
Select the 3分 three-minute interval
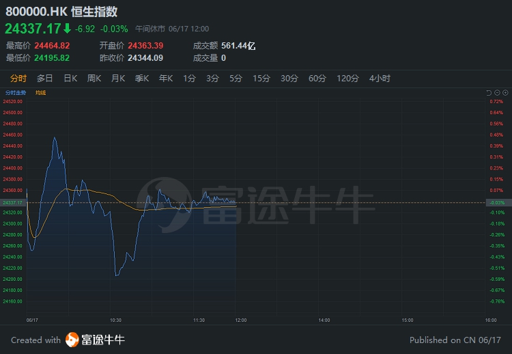[212, 79]
